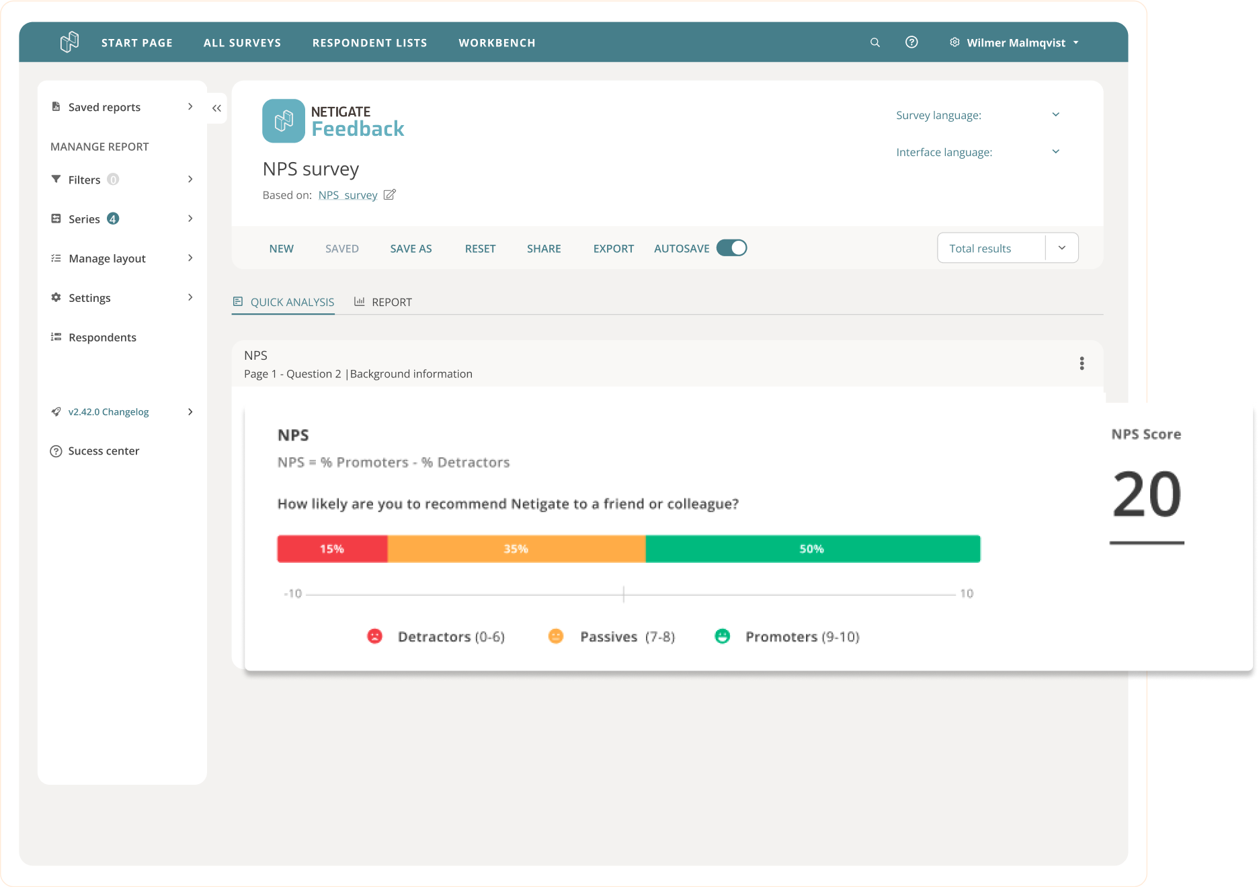Expand the Survey language dropdown
Screen dimensions: 1259x887
tap(1055, 115)
